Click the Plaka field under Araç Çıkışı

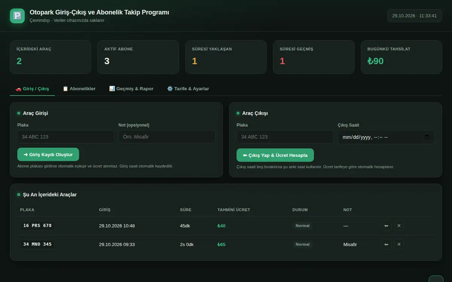coord(285,137)
